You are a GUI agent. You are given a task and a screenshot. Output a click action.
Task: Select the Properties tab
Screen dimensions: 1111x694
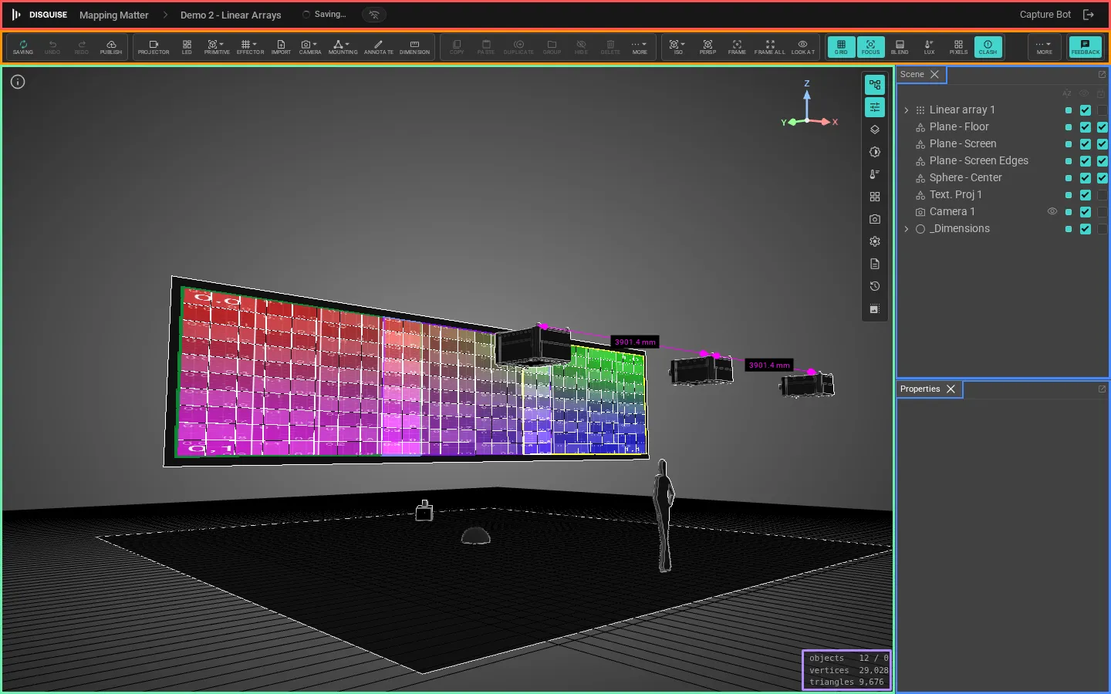(920, 389)
